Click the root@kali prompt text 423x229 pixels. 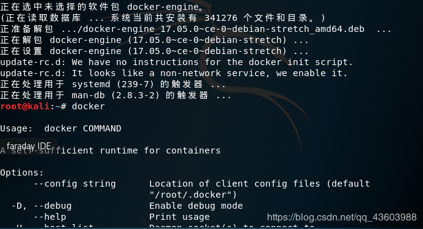(x=25, y=106)
